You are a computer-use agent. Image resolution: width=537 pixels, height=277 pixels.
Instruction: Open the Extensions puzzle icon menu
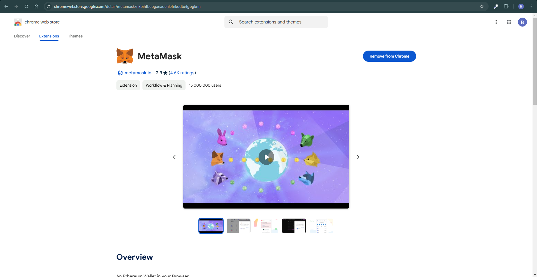click(x=506, y=6)
